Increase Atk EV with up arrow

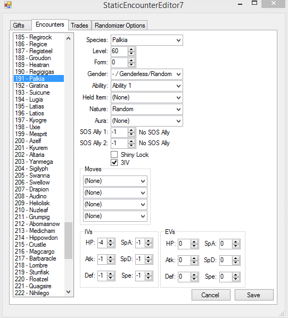(x=194, y=258)
